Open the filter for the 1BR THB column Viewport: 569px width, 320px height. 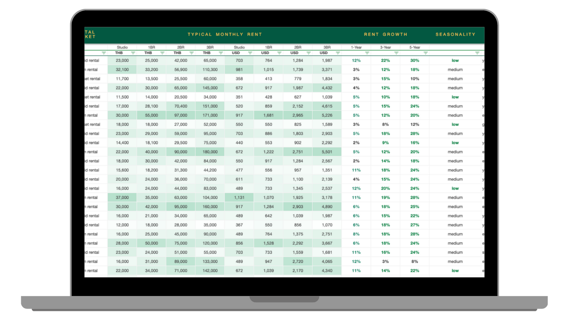pyautogui.click(x=162, y=52)
